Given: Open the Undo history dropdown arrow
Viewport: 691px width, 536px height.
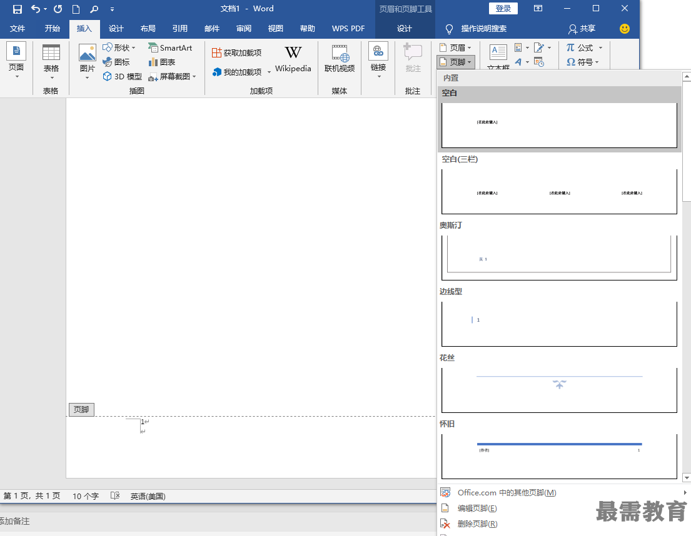Looking at the screenshot, I should [x=45, y=9].
